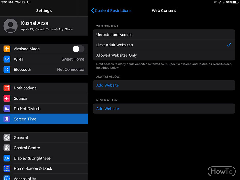Tap the Control Centre icon
The width and height of the screenshot is (240, 180).
click(x=7, y=148)
